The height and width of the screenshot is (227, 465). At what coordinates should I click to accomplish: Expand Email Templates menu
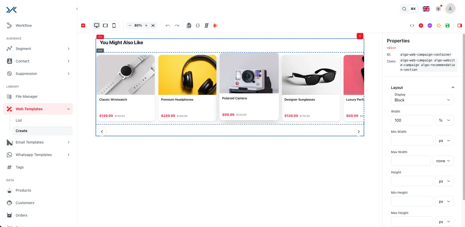[x=38, y=142]
